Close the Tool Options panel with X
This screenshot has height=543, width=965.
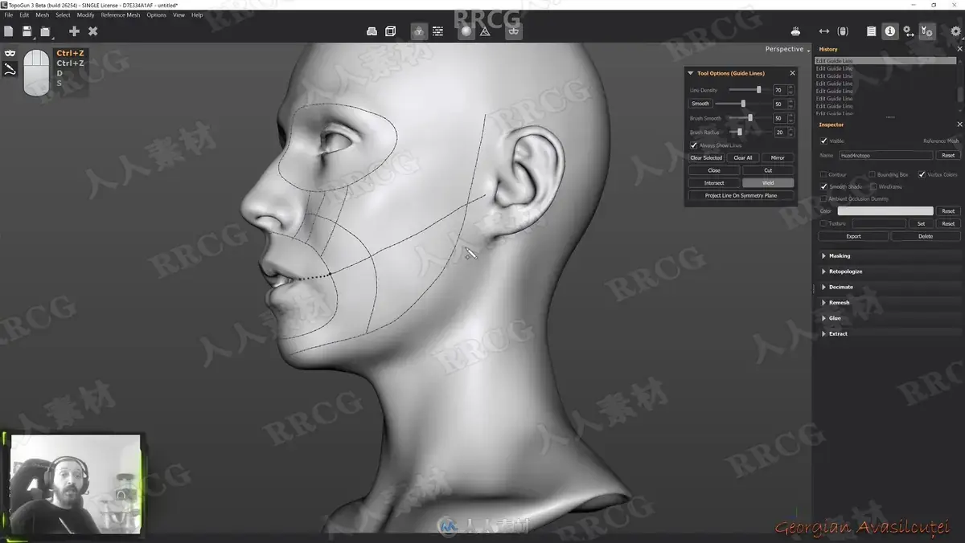[792, 73]
